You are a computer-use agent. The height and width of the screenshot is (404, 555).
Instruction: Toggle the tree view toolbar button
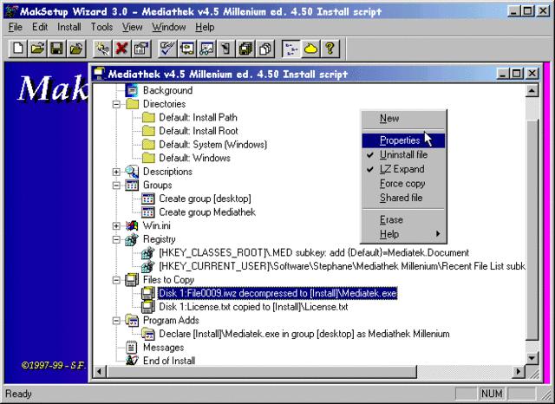(291, 48)
